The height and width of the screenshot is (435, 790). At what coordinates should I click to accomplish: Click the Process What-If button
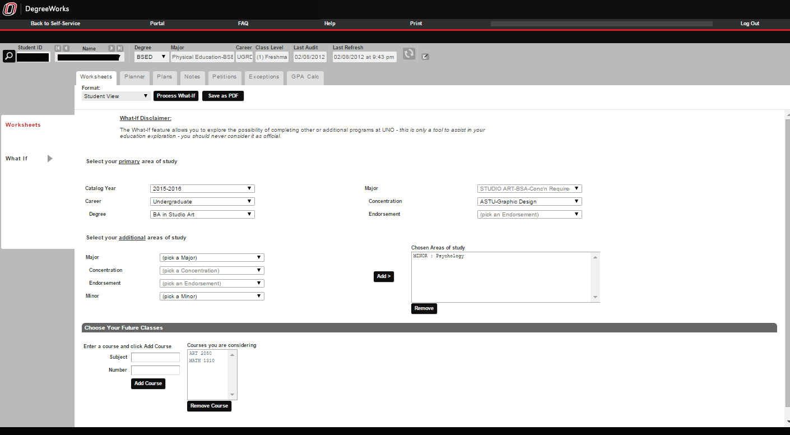(x=176, y=96)
